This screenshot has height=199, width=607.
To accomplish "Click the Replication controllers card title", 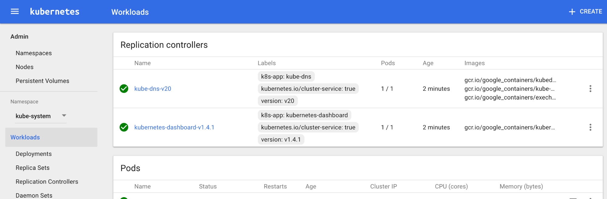I will pyautogui.click(x=164, y=45).
